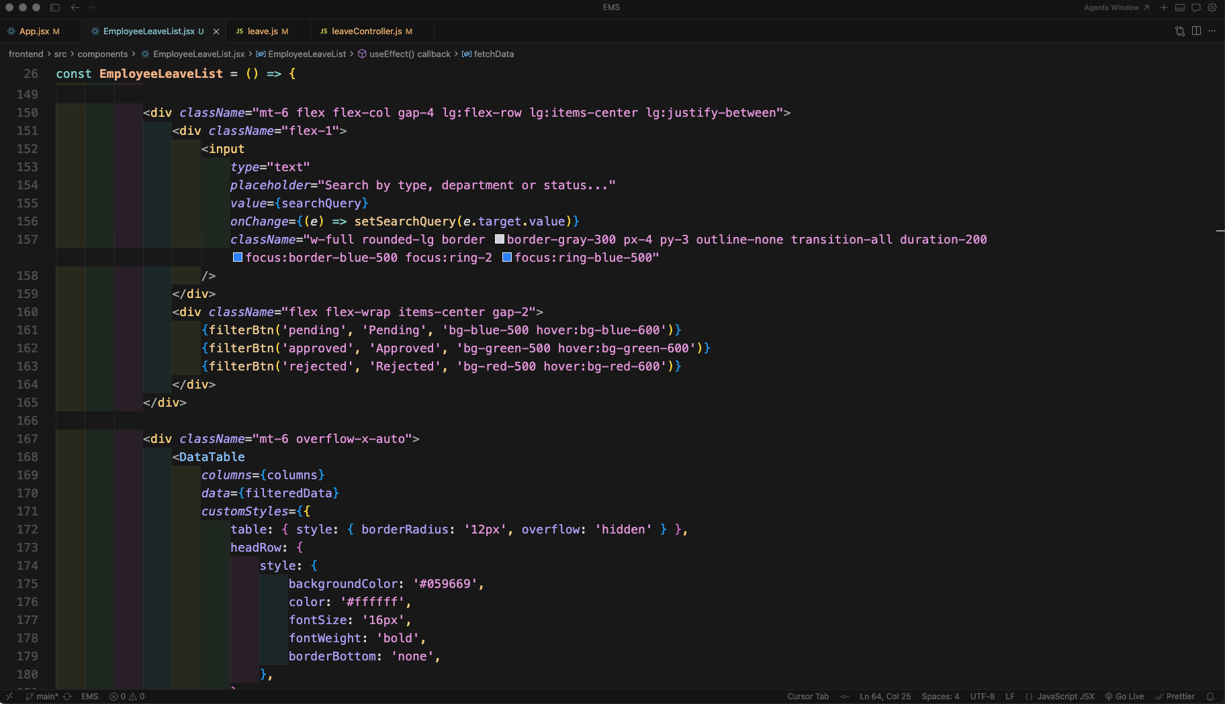Viewport: 1225px width, 704px height.
Task: Click the focus:ring-blue-500 color swatch
Action: tap(507, 257)
